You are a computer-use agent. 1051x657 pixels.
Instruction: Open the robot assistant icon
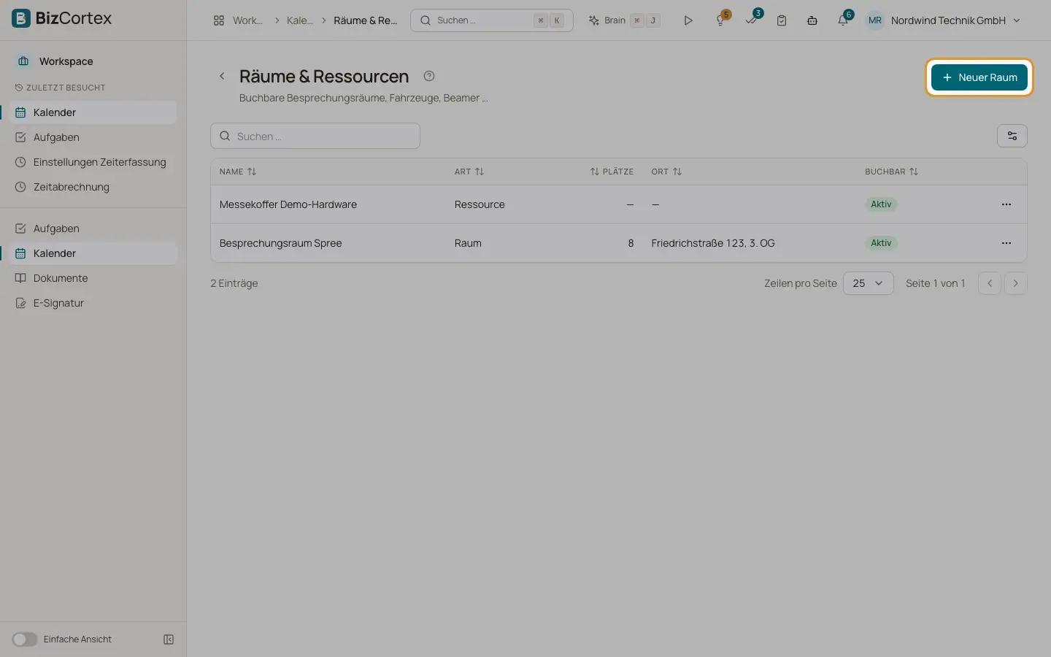pyautogui.click(x=812, y=20)
